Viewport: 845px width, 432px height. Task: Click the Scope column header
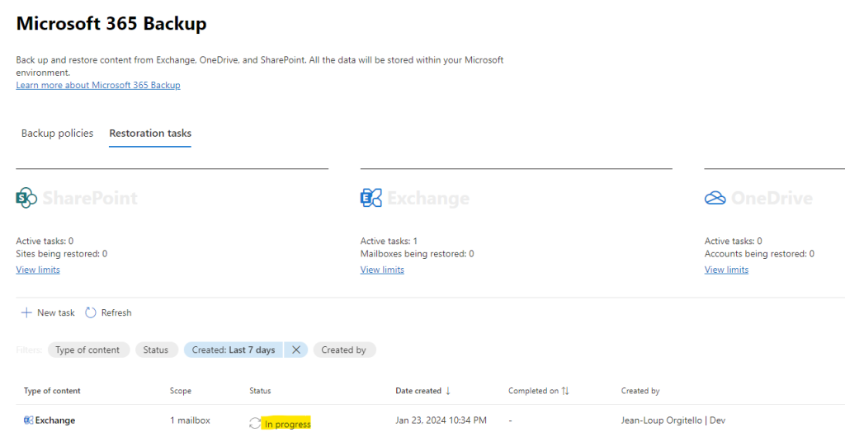pyautogui.click(x=181, y=391)
